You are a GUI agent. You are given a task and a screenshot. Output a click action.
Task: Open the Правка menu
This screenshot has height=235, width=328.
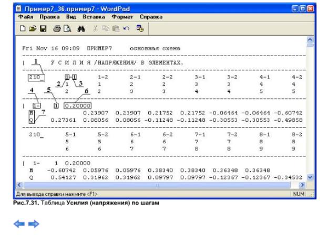click(x=49, y=17)
